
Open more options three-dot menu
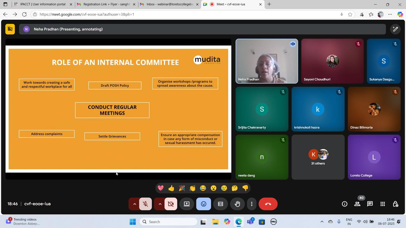click(252, 204)
